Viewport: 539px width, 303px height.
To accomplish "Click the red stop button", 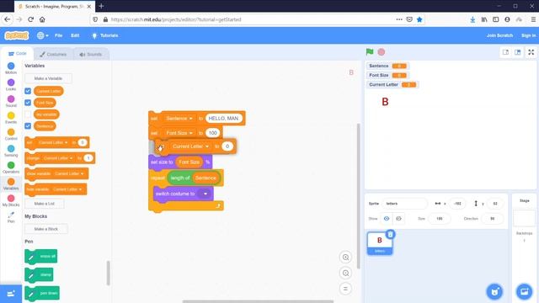I will pos(382,52).
